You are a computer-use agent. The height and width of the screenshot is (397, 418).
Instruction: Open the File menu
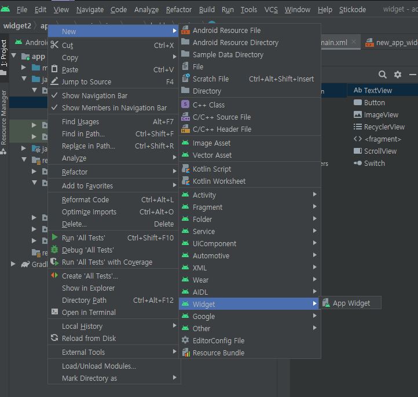tap(22, 10)
